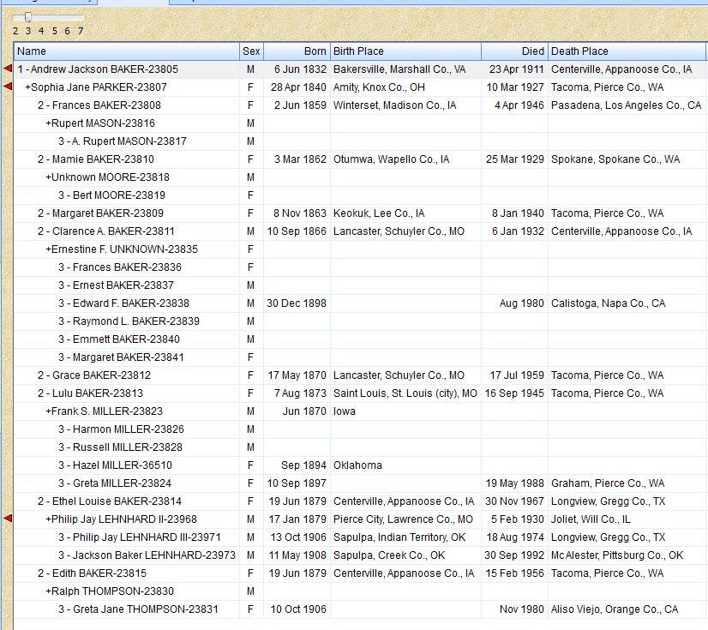This screenshot has width=708, height=630.
Task: Click death date 23 Apr 1911
Action: (x=517, y=69)
